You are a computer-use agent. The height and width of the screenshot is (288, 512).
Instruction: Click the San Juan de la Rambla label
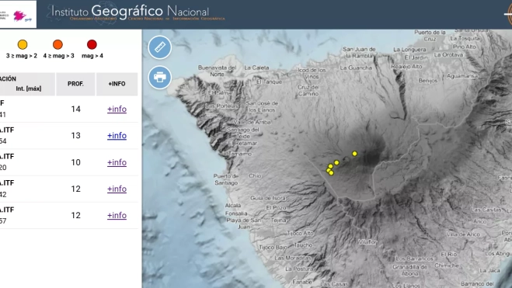[x=359, y=52]
